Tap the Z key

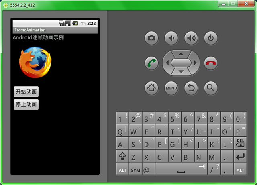(136, 156)
